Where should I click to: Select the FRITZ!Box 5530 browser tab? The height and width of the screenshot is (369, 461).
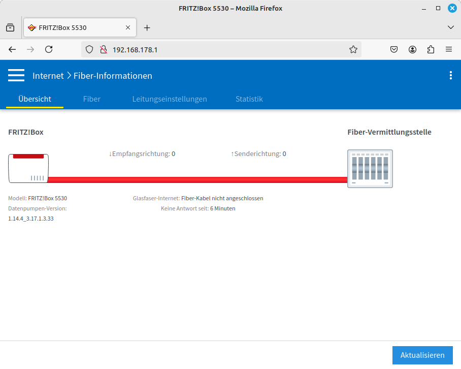pos(80,27)
